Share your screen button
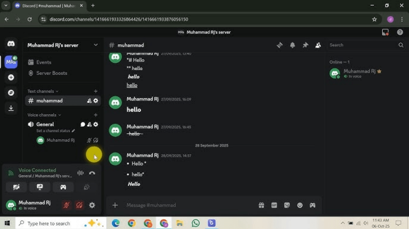 (x=40, y=187)
